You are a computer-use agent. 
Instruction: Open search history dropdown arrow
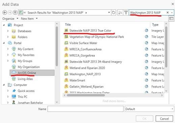pyautogui.click(x=172, y=13)
